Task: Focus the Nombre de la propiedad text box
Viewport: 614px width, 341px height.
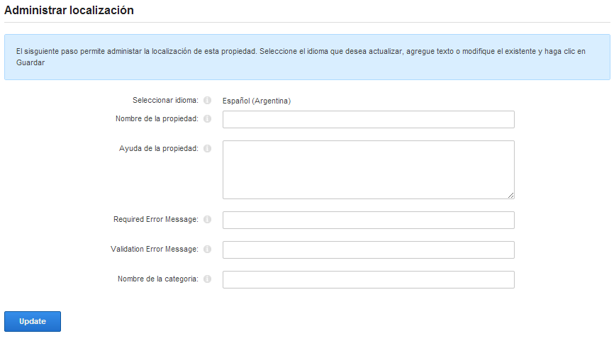Action: click(368, 119)
